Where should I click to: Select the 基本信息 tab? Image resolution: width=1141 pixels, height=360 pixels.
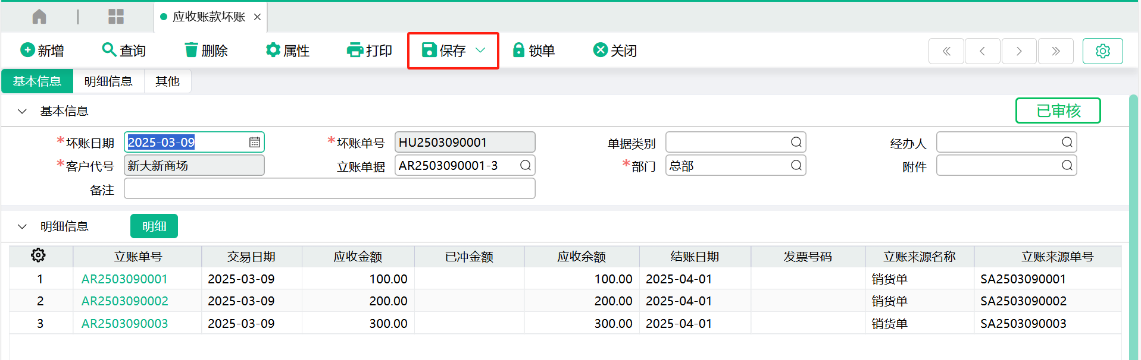pos(37,81)
